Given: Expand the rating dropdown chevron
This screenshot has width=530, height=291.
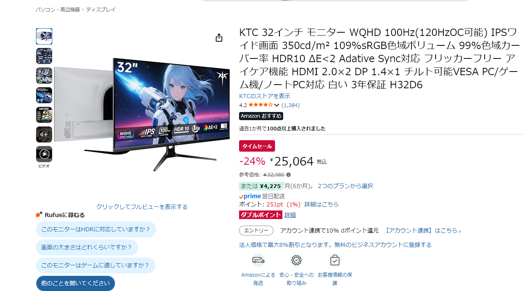Looking at the screenshot, I should point(277,105).
